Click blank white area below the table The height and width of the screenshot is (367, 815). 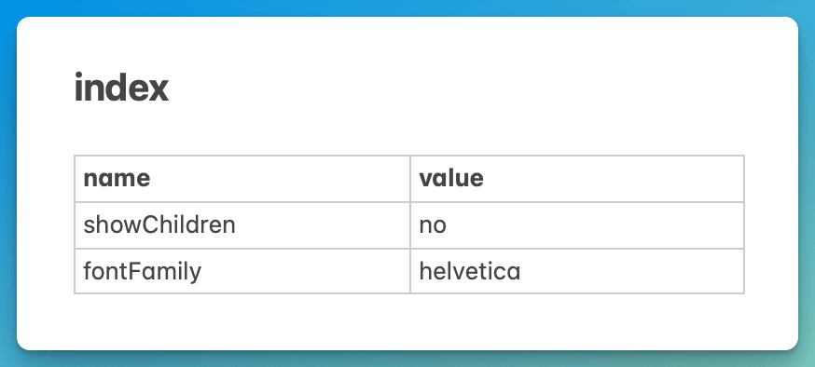point(407,320)
